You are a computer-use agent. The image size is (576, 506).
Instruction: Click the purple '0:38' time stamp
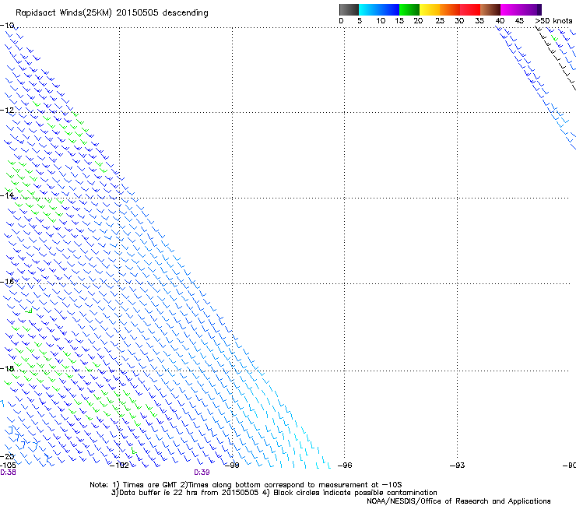tap(8, 473)
